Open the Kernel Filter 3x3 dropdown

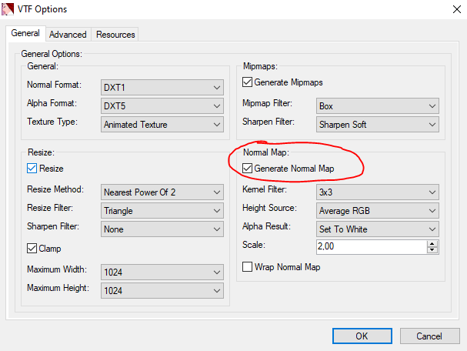pyautogui.click(x=377, y=192)
